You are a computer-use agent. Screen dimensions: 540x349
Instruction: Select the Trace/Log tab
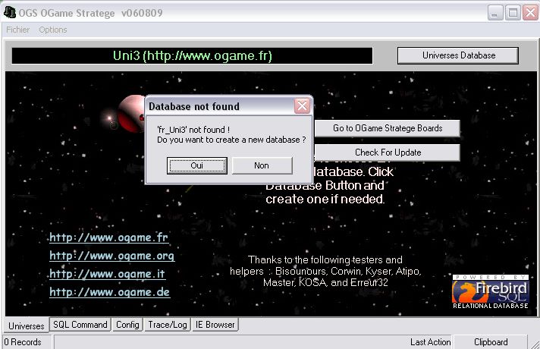[x=167, y=325]
